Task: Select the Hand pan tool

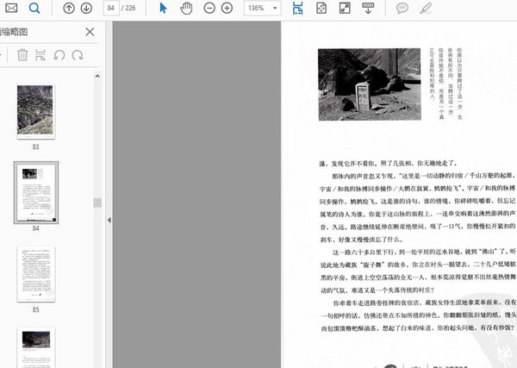Action: (x=187, y=9)
